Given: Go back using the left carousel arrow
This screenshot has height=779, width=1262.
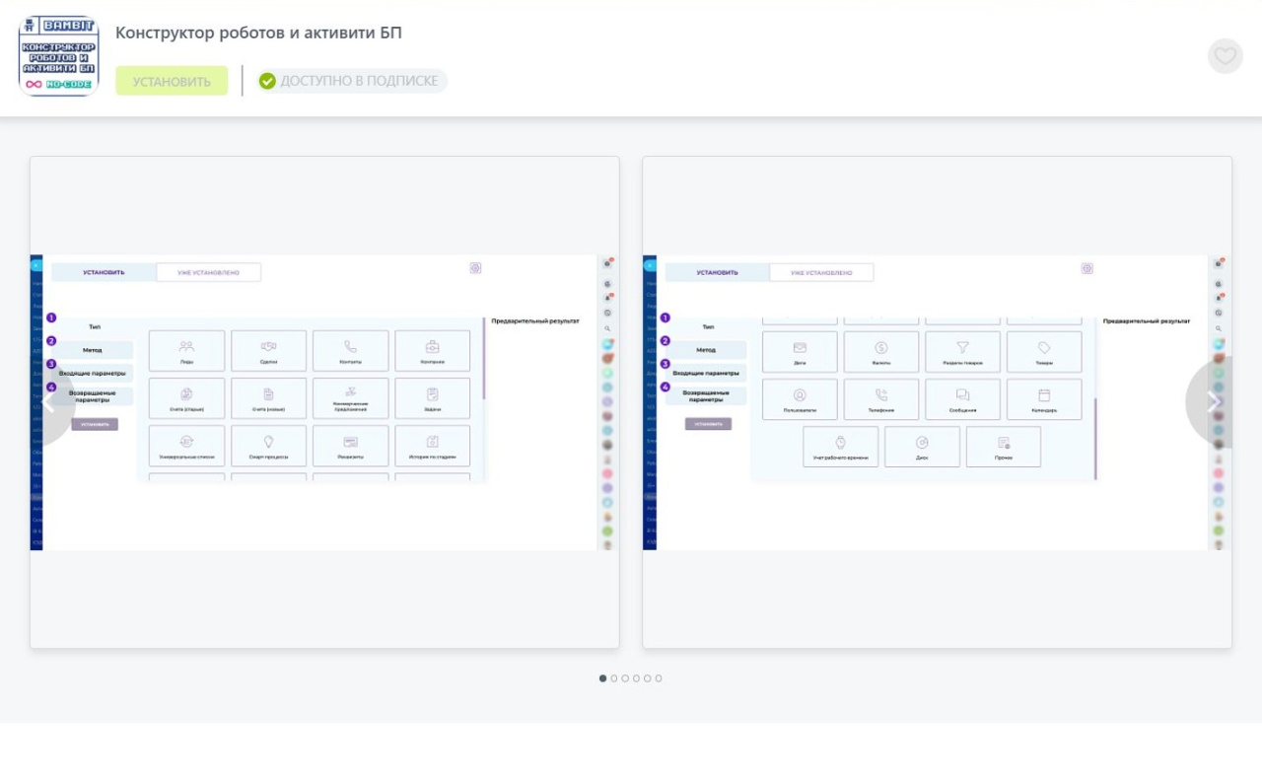Looking at the screenshot, I should [x=49, y=401].
